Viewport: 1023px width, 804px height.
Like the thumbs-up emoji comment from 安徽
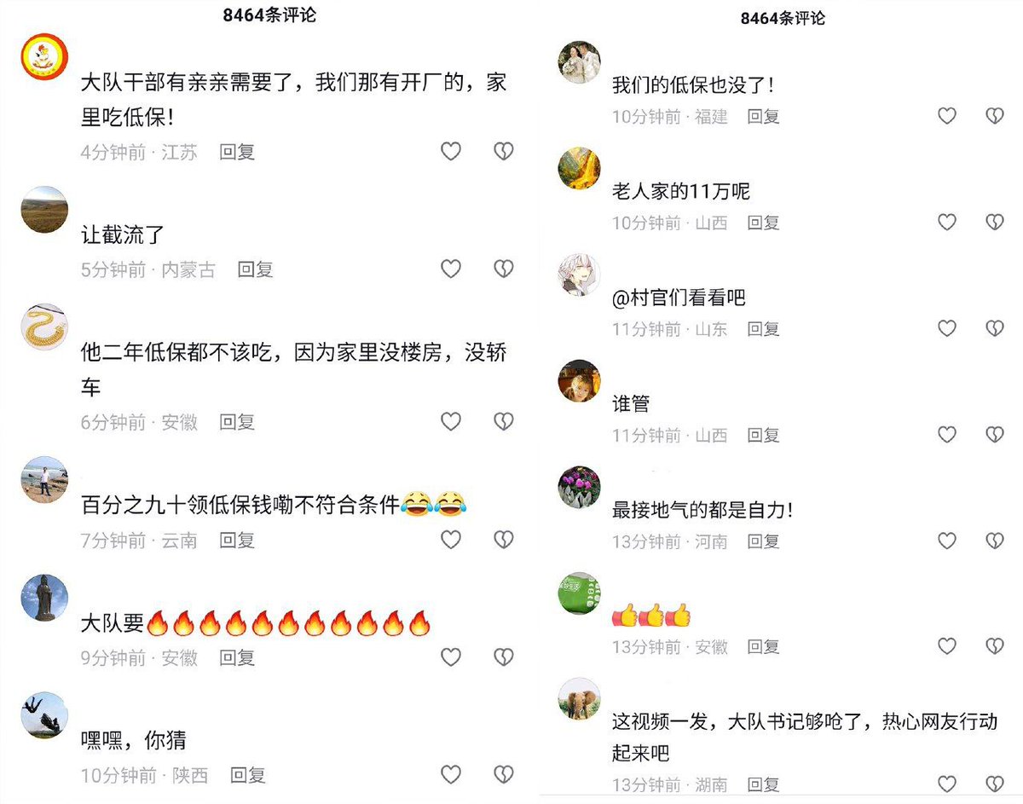pyautogui.click(x=947, y=647)
